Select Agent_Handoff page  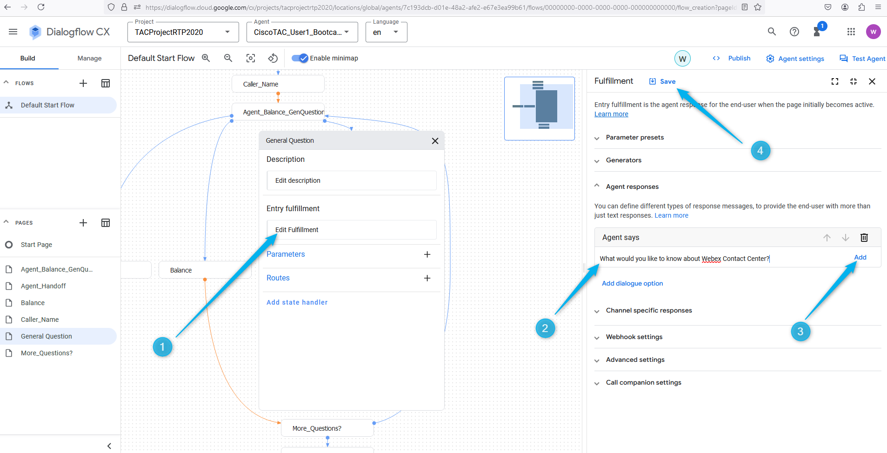pos(58,286)
